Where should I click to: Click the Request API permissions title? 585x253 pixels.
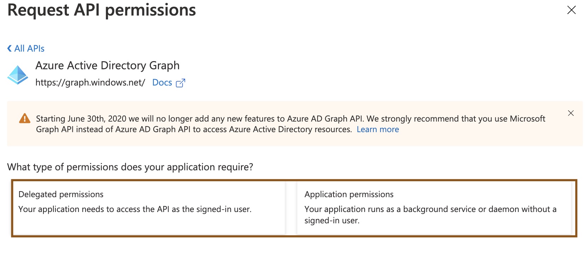102,10
